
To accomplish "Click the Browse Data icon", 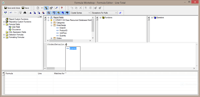I will tap(21, 13).
